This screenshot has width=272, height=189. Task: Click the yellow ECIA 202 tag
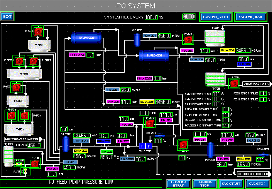[80, 151]
